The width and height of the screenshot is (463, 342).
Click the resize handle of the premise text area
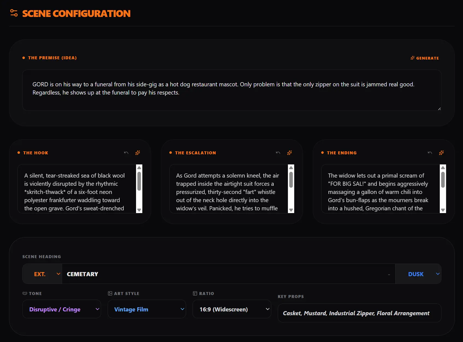(439, 109)
